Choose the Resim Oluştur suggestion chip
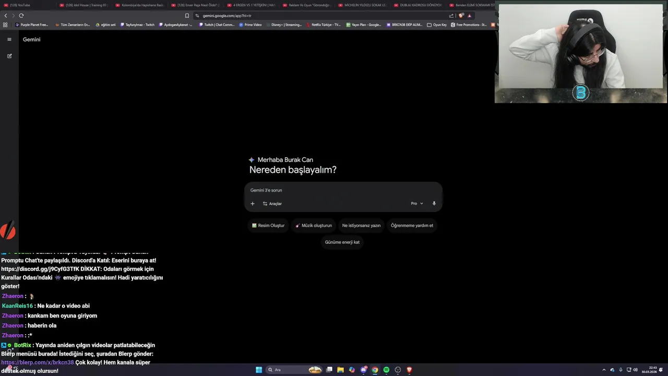The image size is (668, 376). click(268, 226)
